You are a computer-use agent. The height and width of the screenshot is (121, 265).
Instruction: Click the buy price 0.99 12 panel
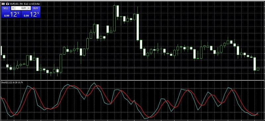click(x=31, y=14)
